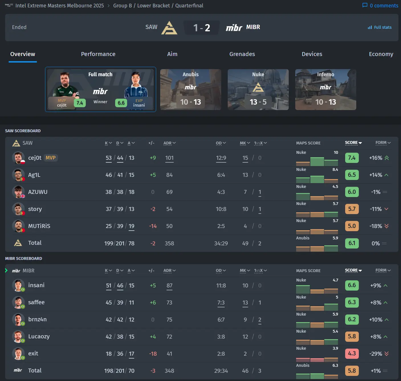The image size is (401, 381).
Task: Open Group B Lower Bracket Quarterfinal breadcrumb
Action: tap(158, 5)
